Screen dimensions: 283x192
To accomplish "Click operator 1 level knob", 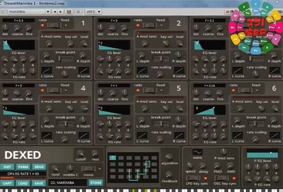I will tap(84, 43).
